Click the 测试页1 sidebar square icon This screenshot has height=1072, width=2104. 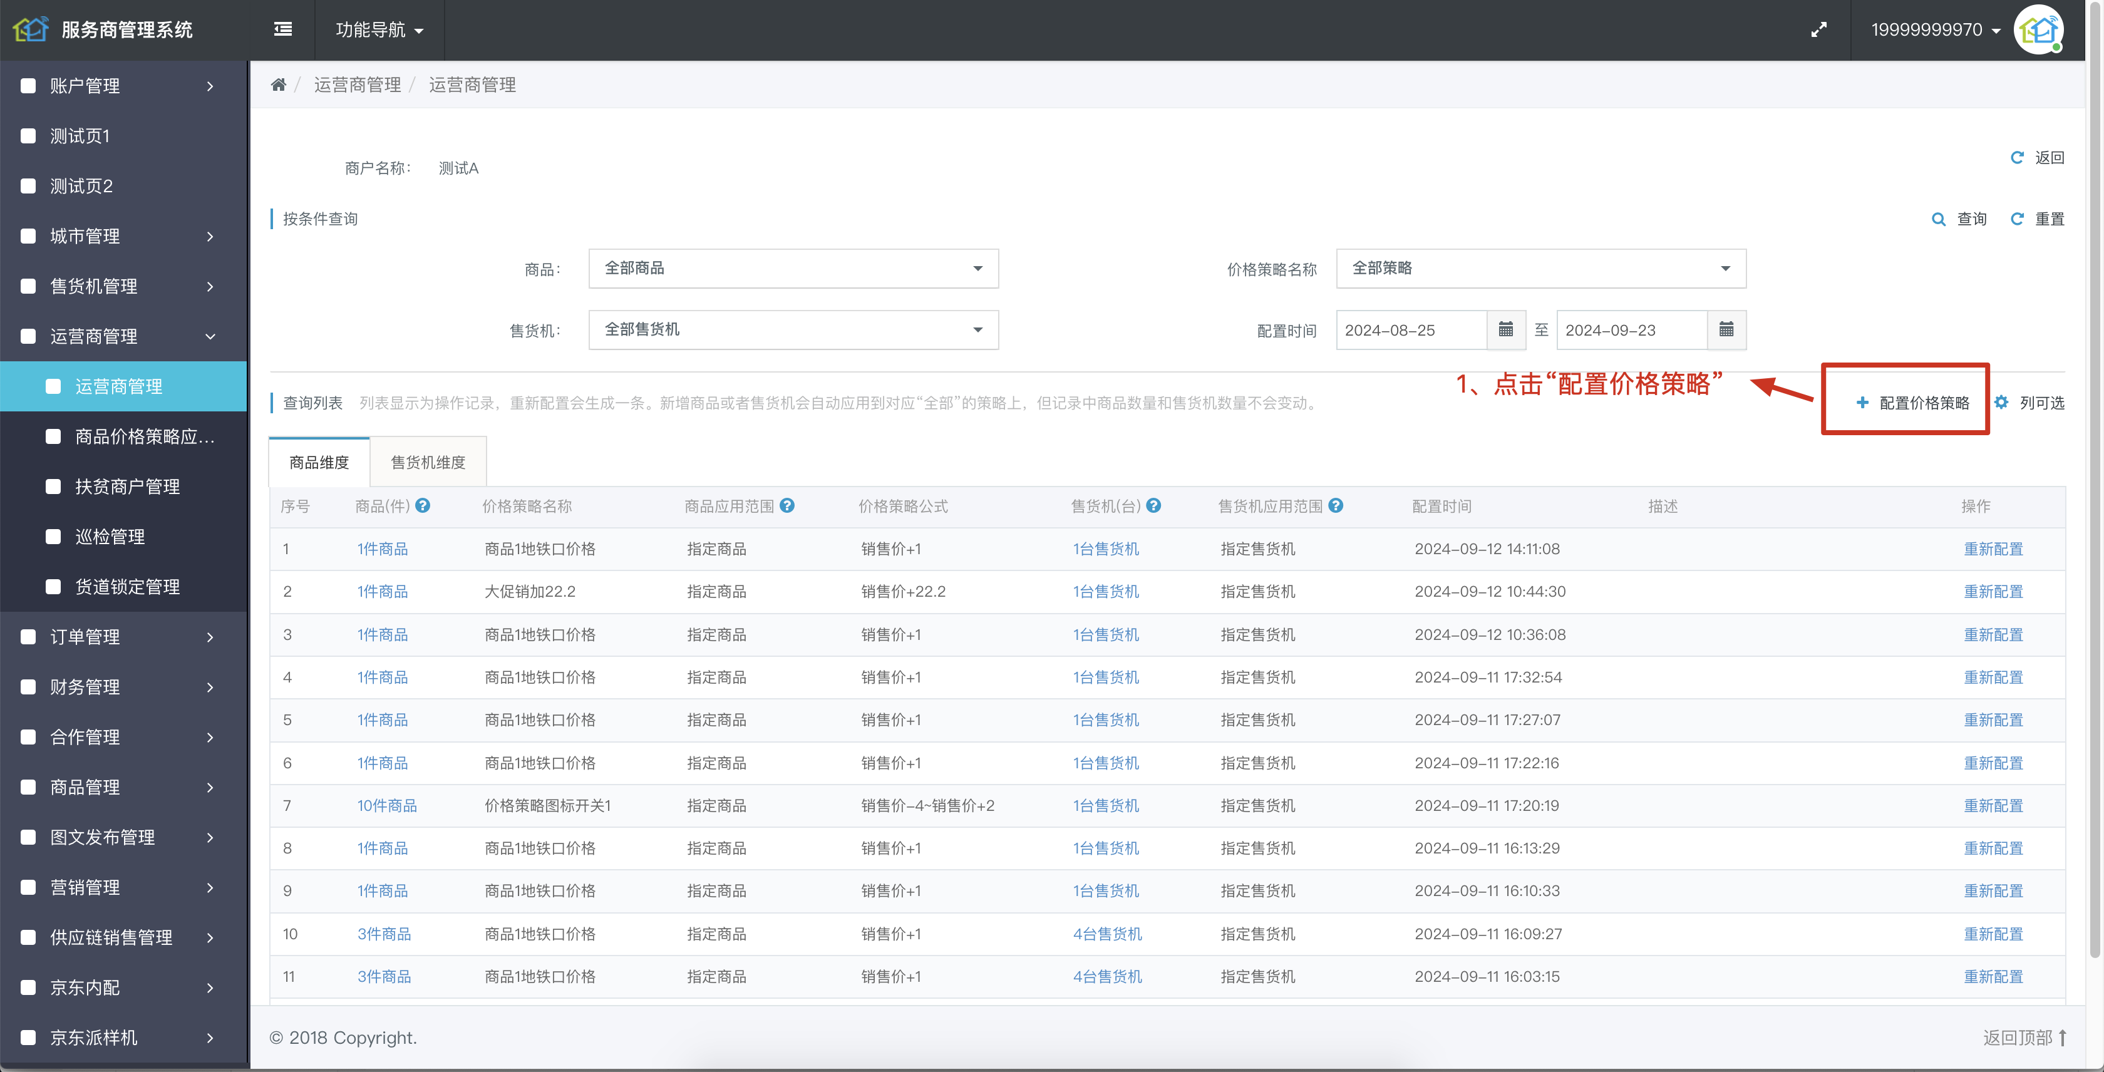coord(28,135)
